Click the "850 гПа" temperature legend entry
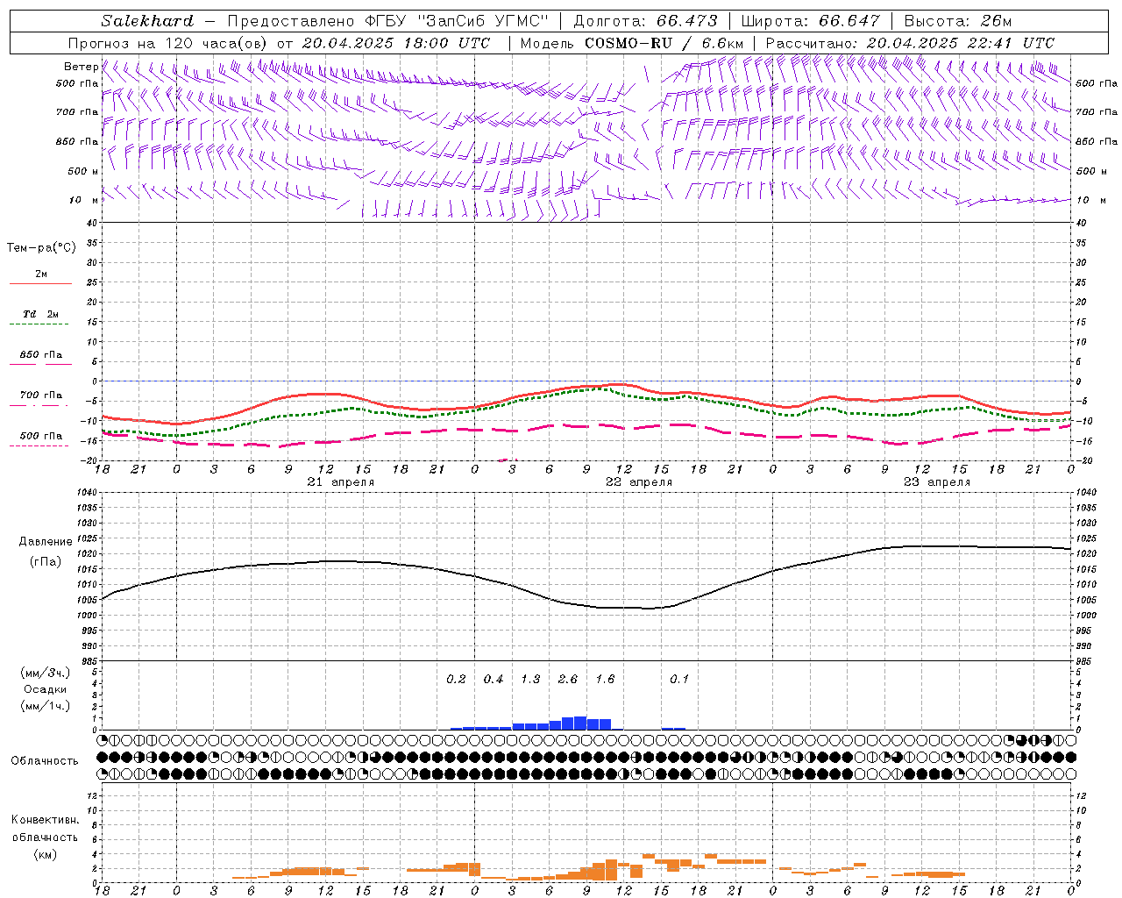Image resolution: width=1122 pixels, height=898 pixels. click(41, 355)
